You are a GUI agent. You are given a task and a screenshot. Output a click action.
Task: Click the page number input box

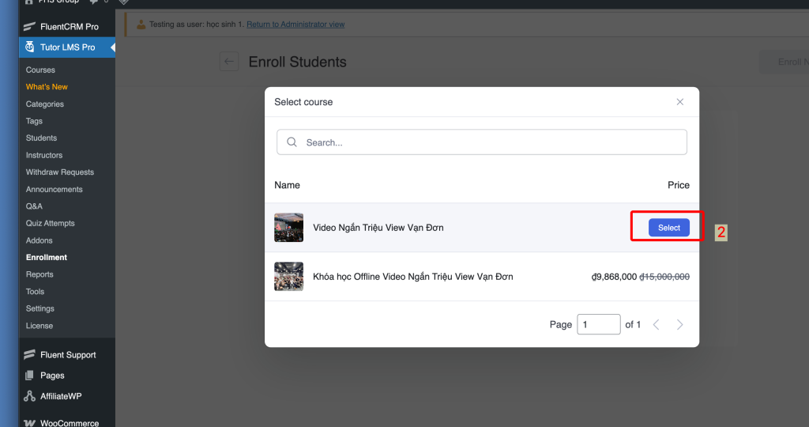point(598,325)
